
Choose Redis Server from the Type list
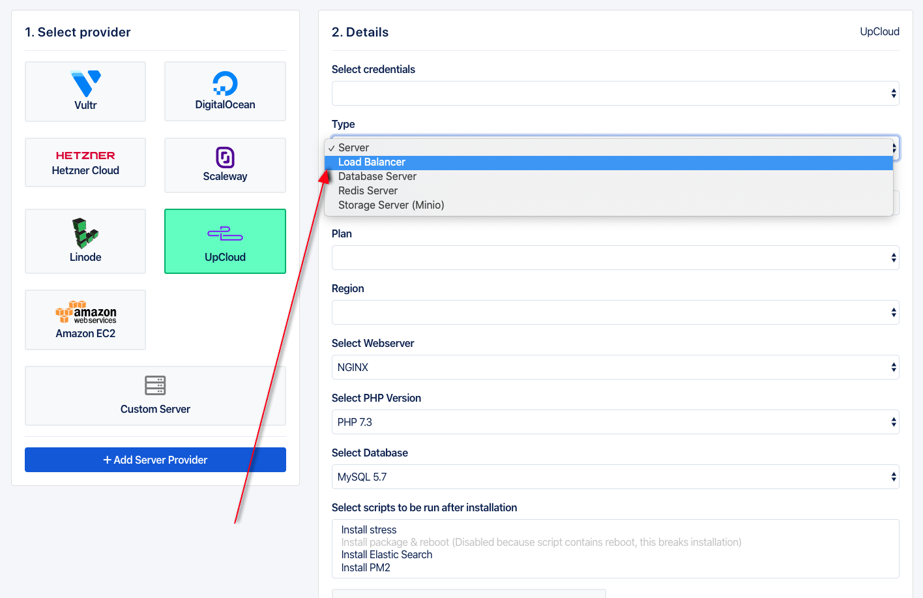[x=609, y=191]
